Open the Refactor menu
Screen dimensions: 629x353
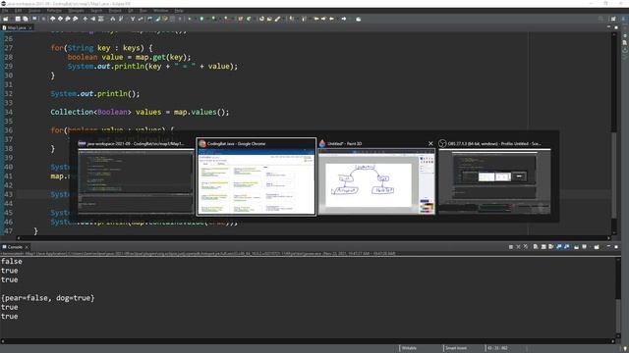click(x=54, y=11)
